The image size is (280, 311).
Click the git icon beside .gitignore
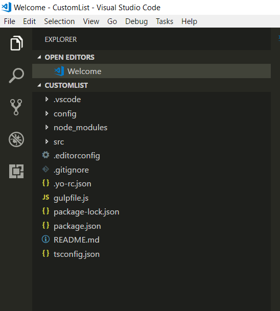(45, 169)
